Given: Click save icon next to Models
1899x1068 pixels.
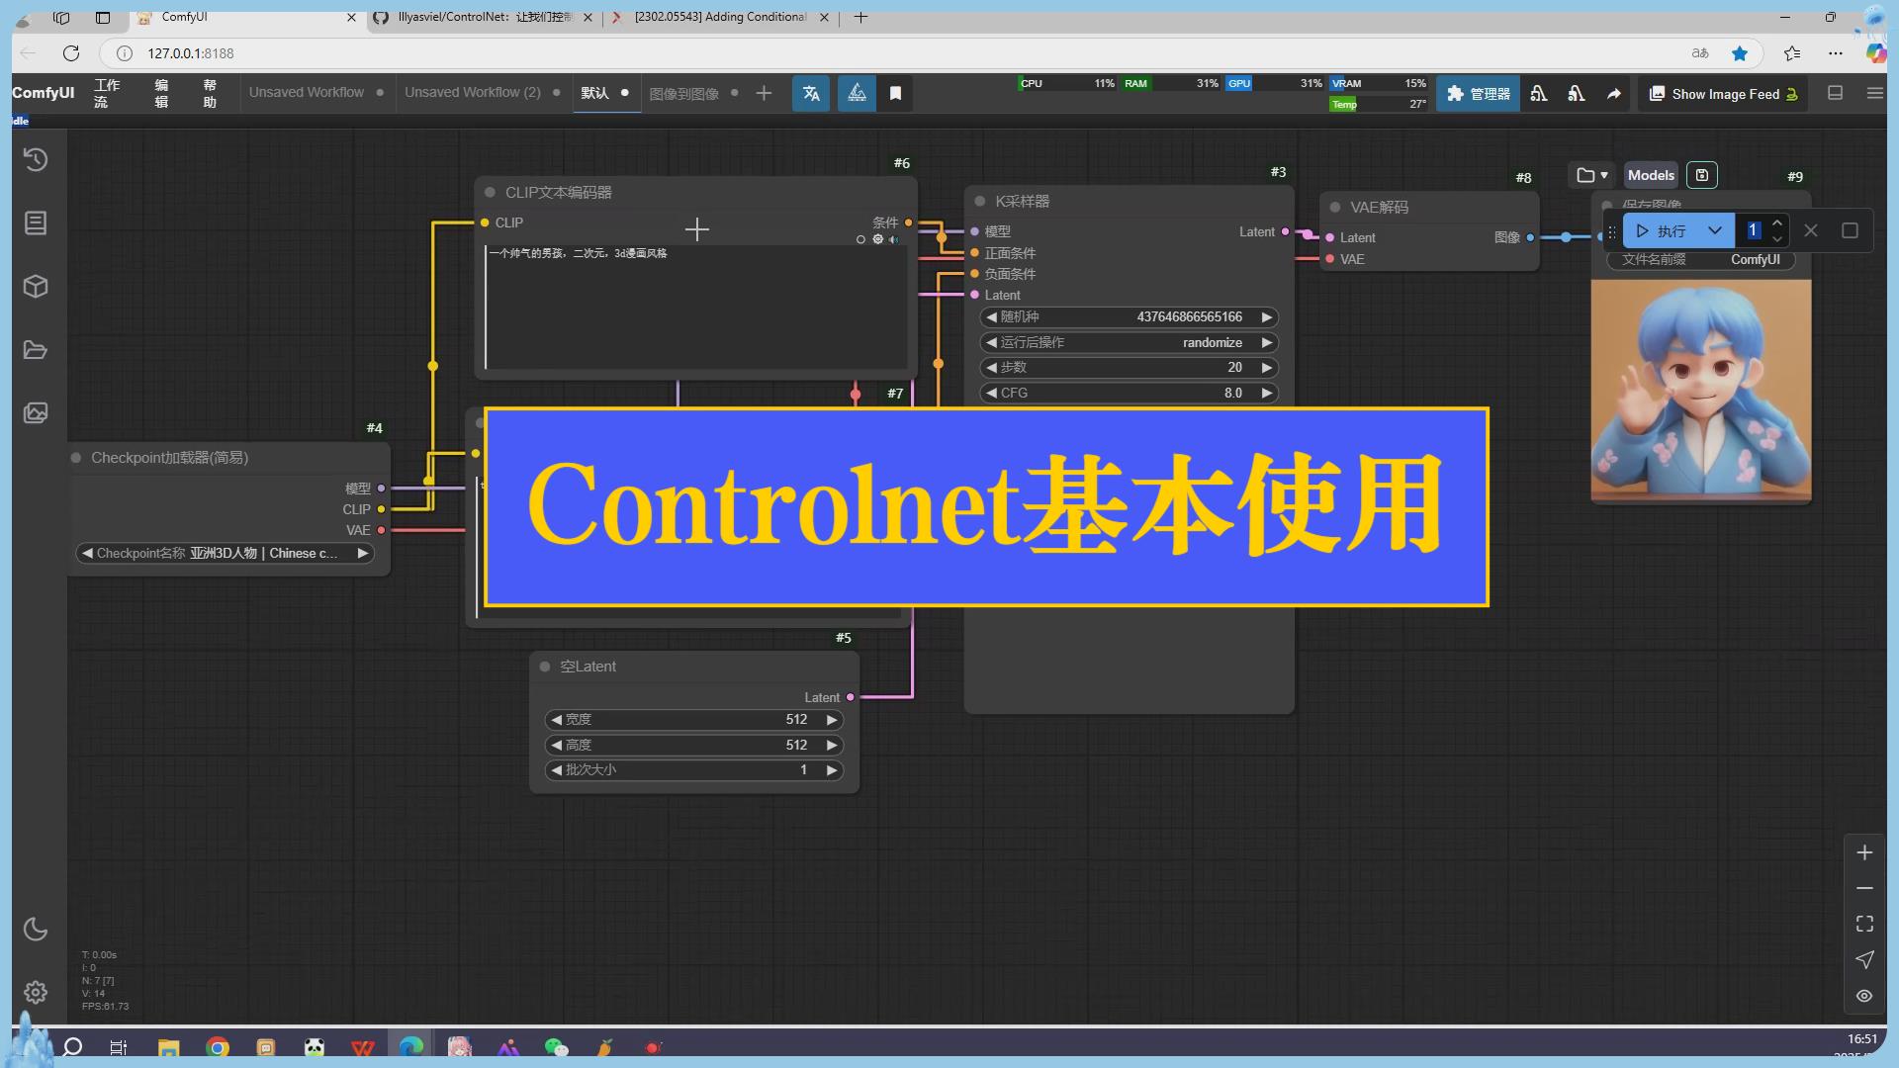Looking at the screenshot, I should 1701,175.
